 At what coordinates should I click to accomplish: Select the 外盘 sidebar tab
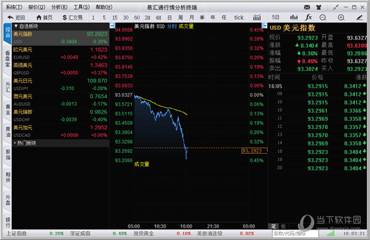[8, 200]
